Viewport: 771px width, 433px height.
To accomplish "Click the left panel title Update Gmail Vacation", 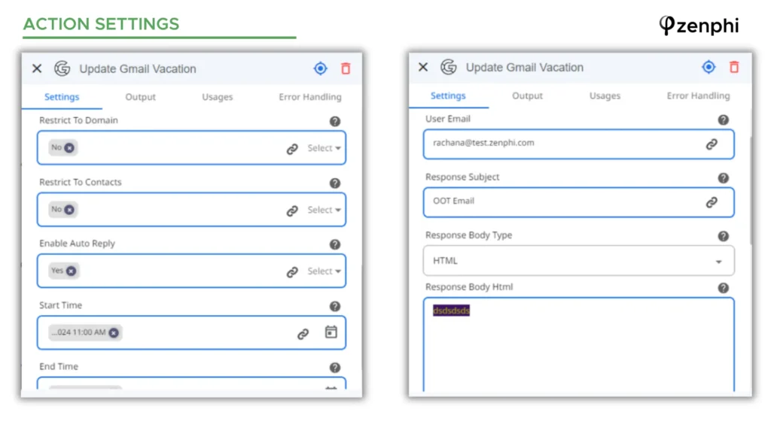I will [x=138, y=68].
